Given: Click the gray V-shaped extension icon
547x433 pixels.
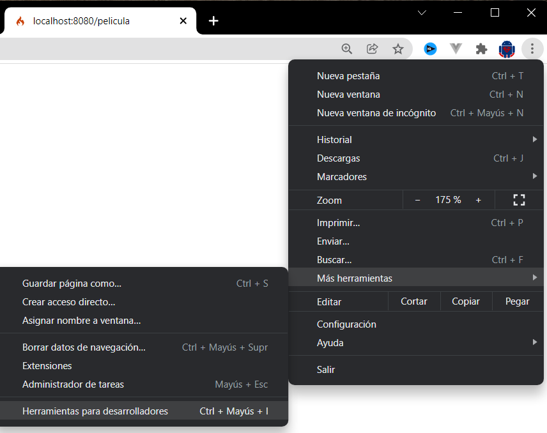Looking at the screenshot, I should (456, 49).
